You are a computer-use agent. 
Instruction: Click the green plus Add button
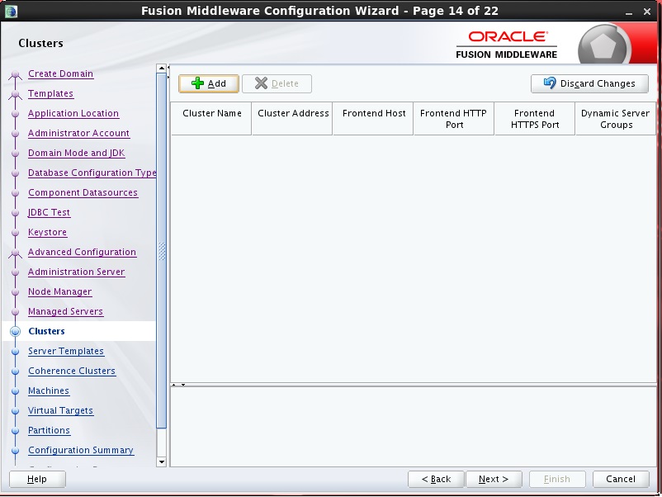point(209,83)
